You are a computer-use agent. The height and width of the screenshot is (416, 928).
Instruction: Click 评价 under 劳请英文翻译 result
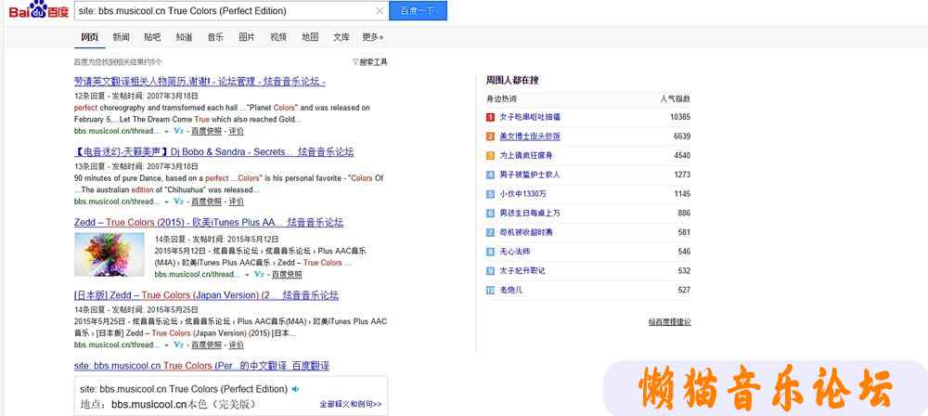click(x=236, y=131)
